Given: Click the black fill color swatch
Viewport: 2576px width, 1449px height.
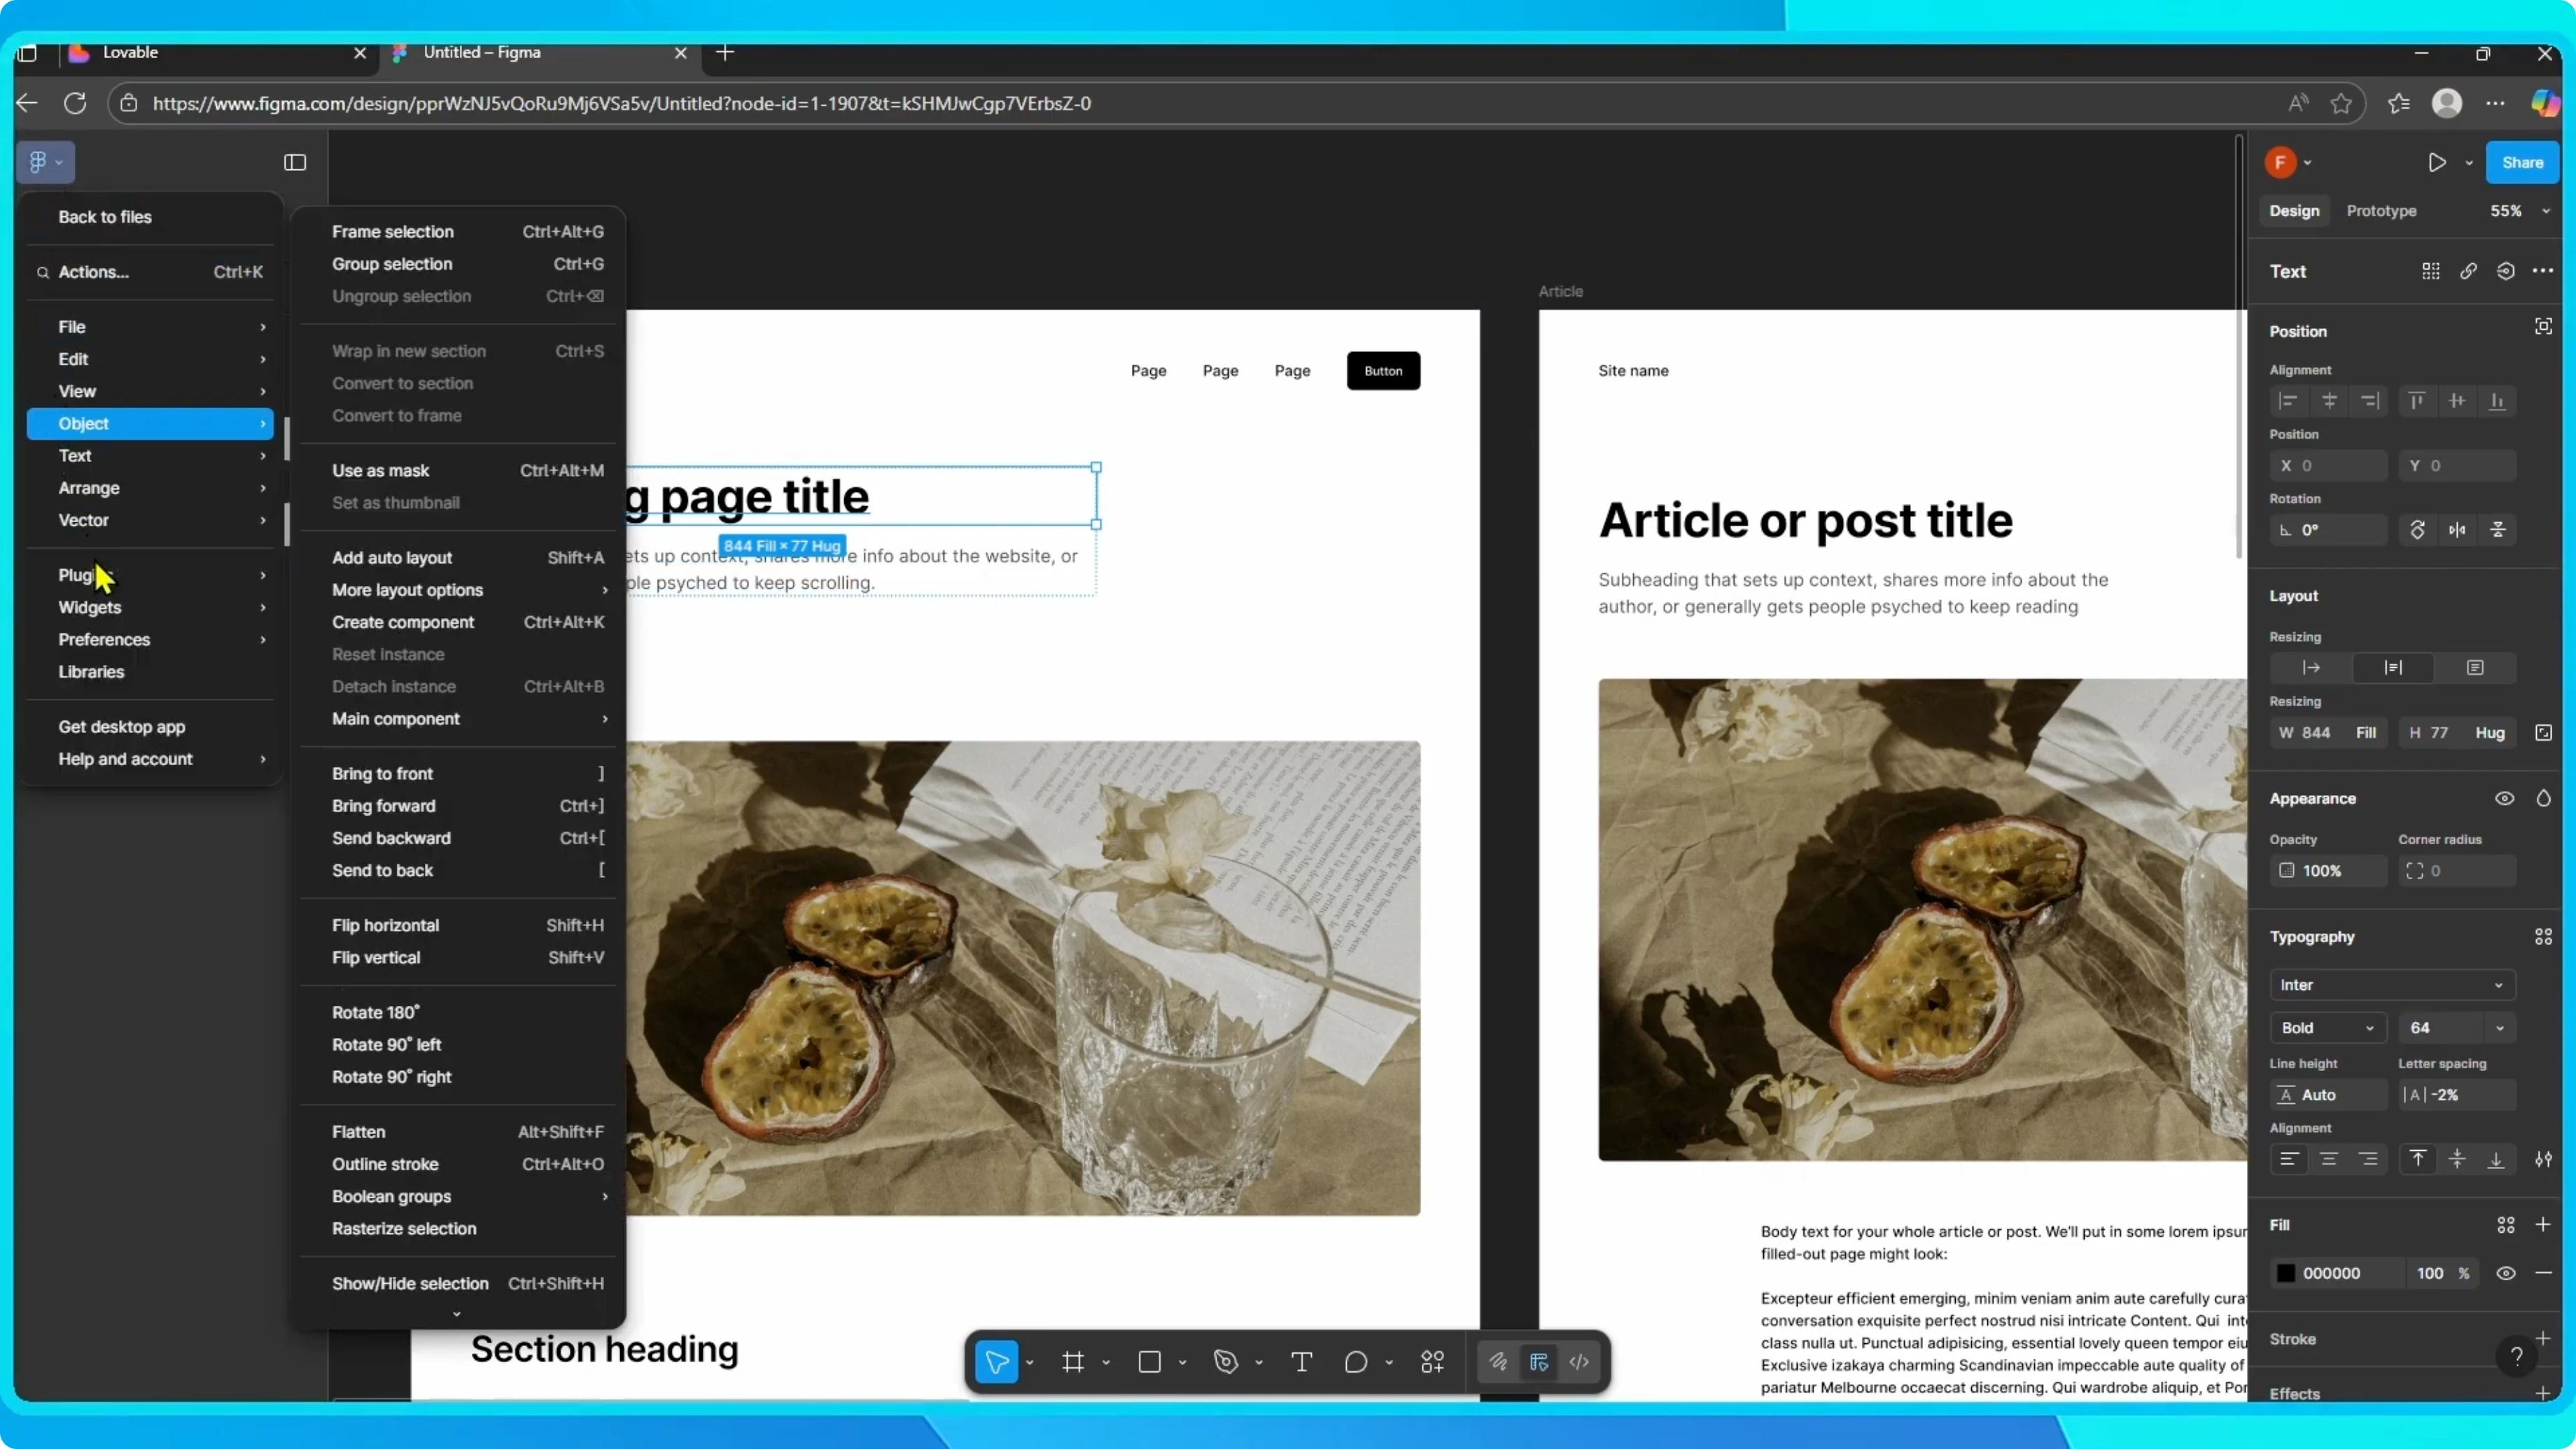Looking at the screenshot, I should coord(2286,1273).
